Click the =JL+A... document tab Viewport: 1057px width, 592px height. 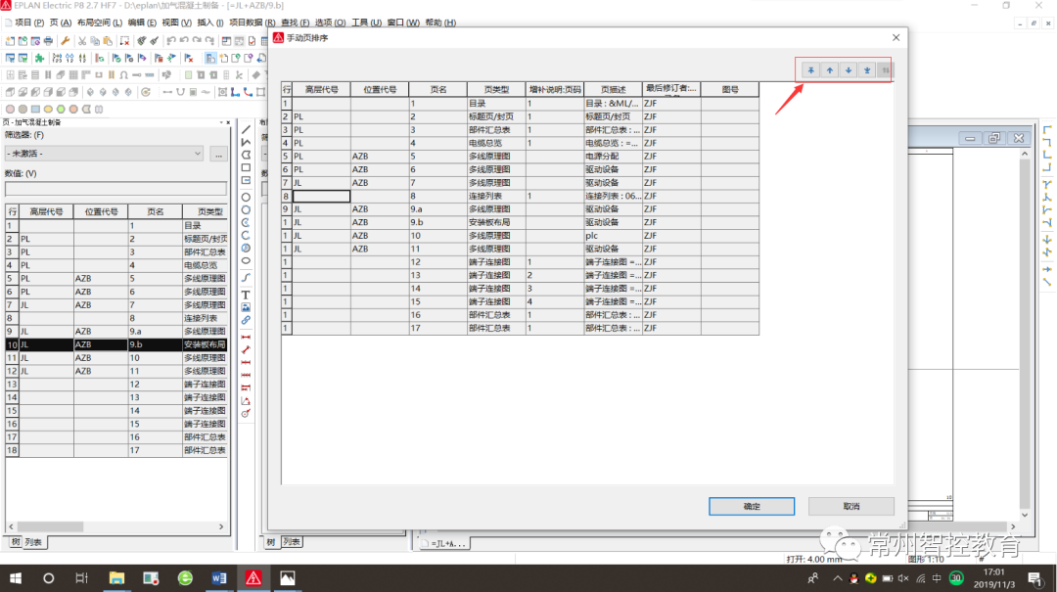(443, 543)
